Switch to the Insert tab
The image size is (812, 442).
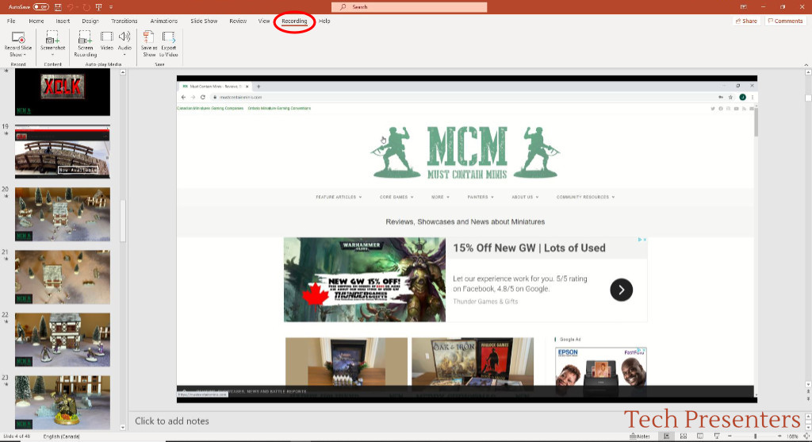pos(63,21)
